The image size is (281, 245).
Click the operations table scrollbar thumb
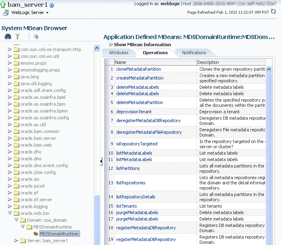[269, 159]
